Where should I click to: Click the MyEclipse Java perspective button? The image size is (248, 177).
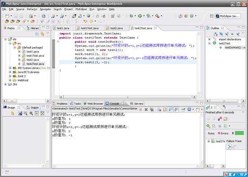(228, 16)
